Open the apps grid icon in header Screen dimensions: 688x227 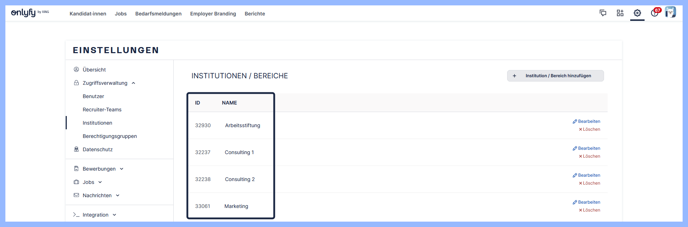pyautogui.click(x=620, y=13)
